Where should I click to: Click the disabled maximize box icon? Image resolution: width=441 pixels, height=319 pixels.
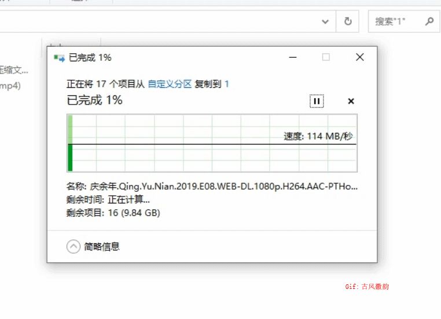tap(326, 57)
